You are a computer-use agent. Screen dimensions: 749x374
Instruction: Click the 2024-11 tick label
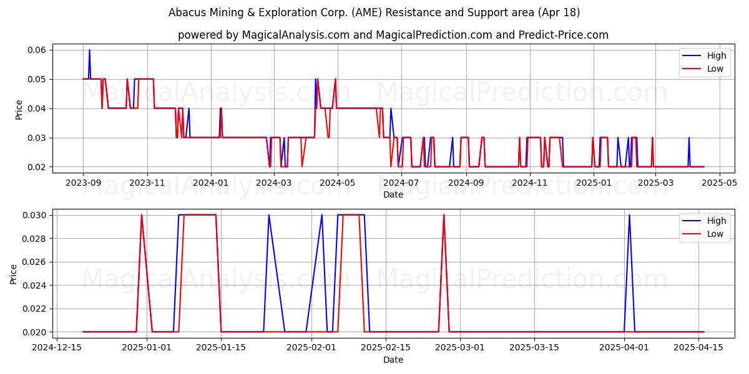click(x=530, y=183)
